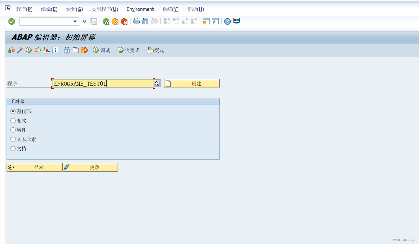This screenshot has height=244, width=419.
Task: Click the Where-Used List icon
Action: click(46, 50)
